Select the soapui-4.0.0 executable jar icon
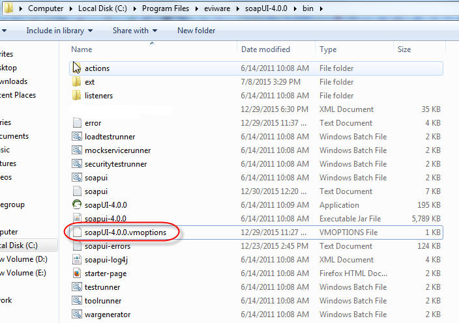This screenshot has height=323, width=459. click(x=77, y=218)
